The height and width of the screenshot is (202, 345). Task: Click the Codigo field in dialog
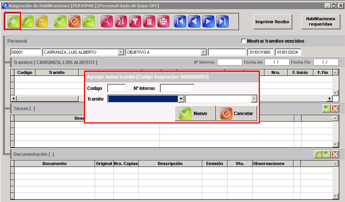pos(116,88)
